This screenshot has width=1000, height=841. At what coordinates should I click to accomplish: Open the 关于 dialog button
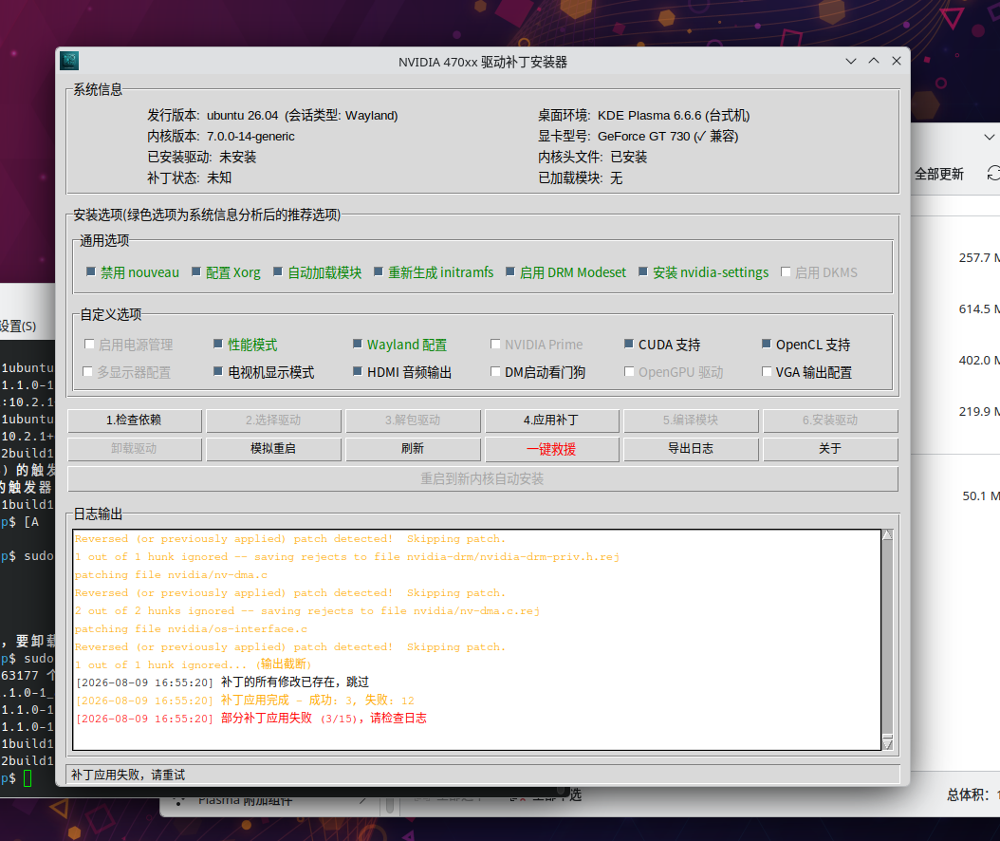(x=830, y=449)
